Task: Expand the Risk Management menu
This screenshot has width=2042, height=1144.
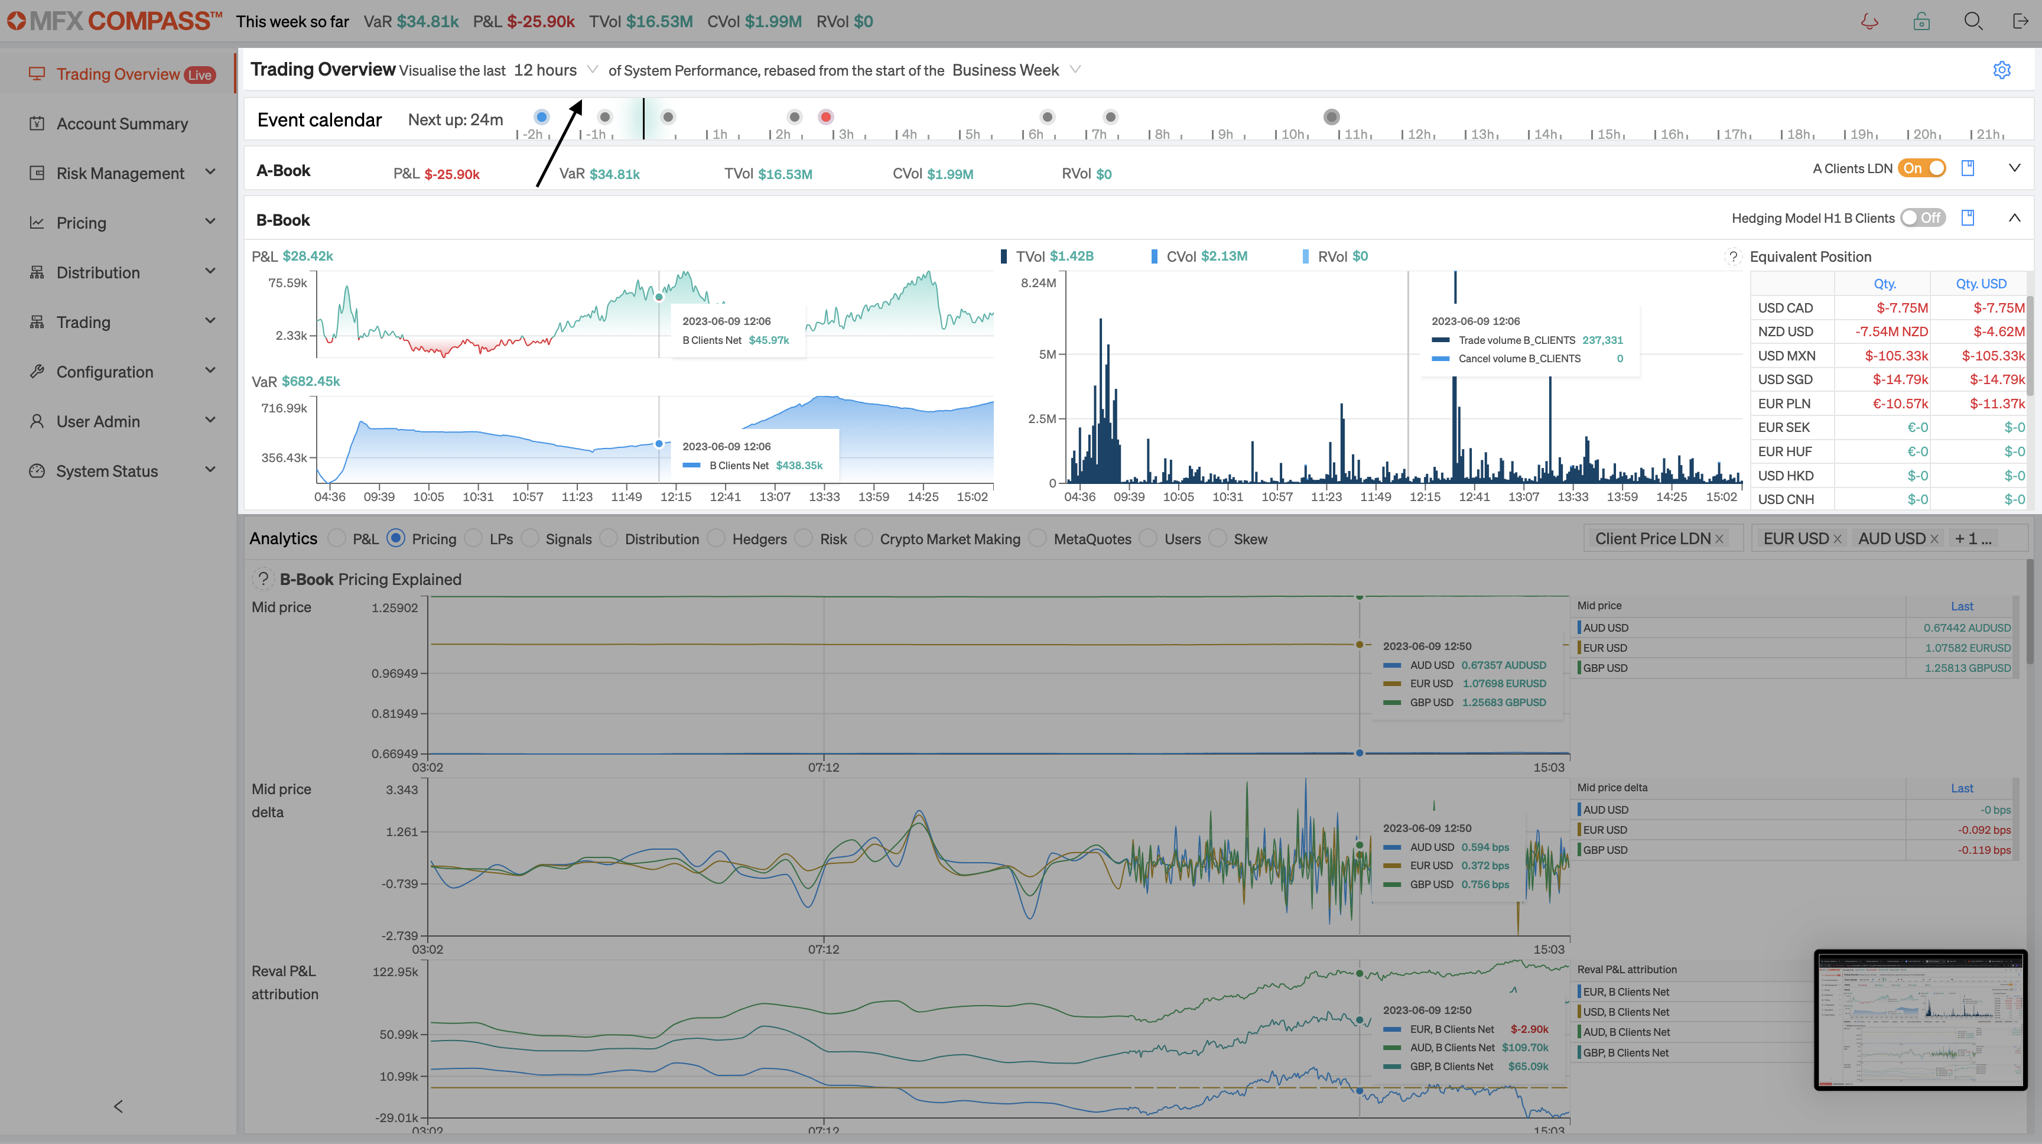Action: (x=210, y=172)
